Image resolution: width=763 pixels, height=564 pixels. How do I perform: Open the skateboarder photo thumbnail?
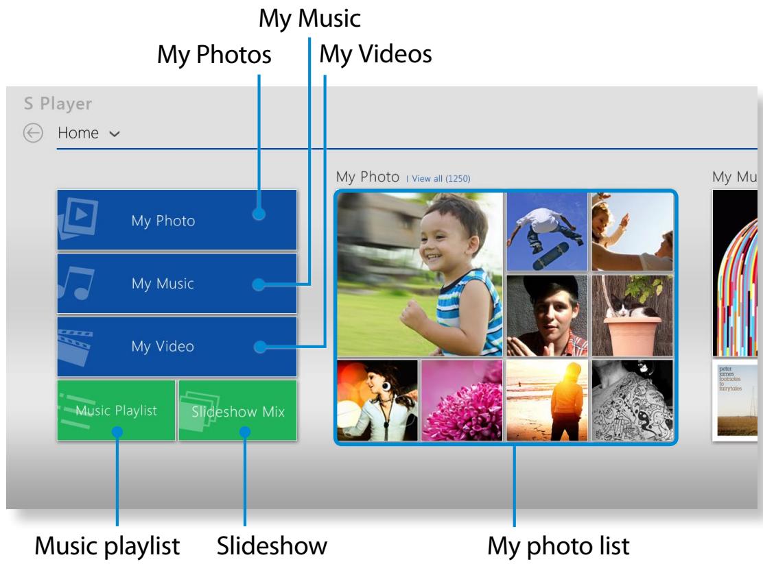(x=547, y=232)
